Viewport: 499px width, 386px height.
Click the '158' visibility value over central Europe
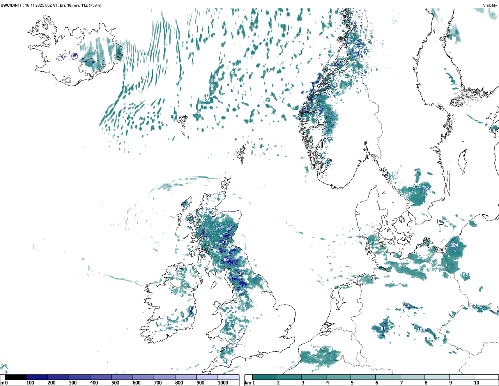tap(421, 330)
